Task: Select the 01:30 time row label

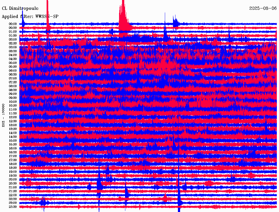Action: [13, 36]
